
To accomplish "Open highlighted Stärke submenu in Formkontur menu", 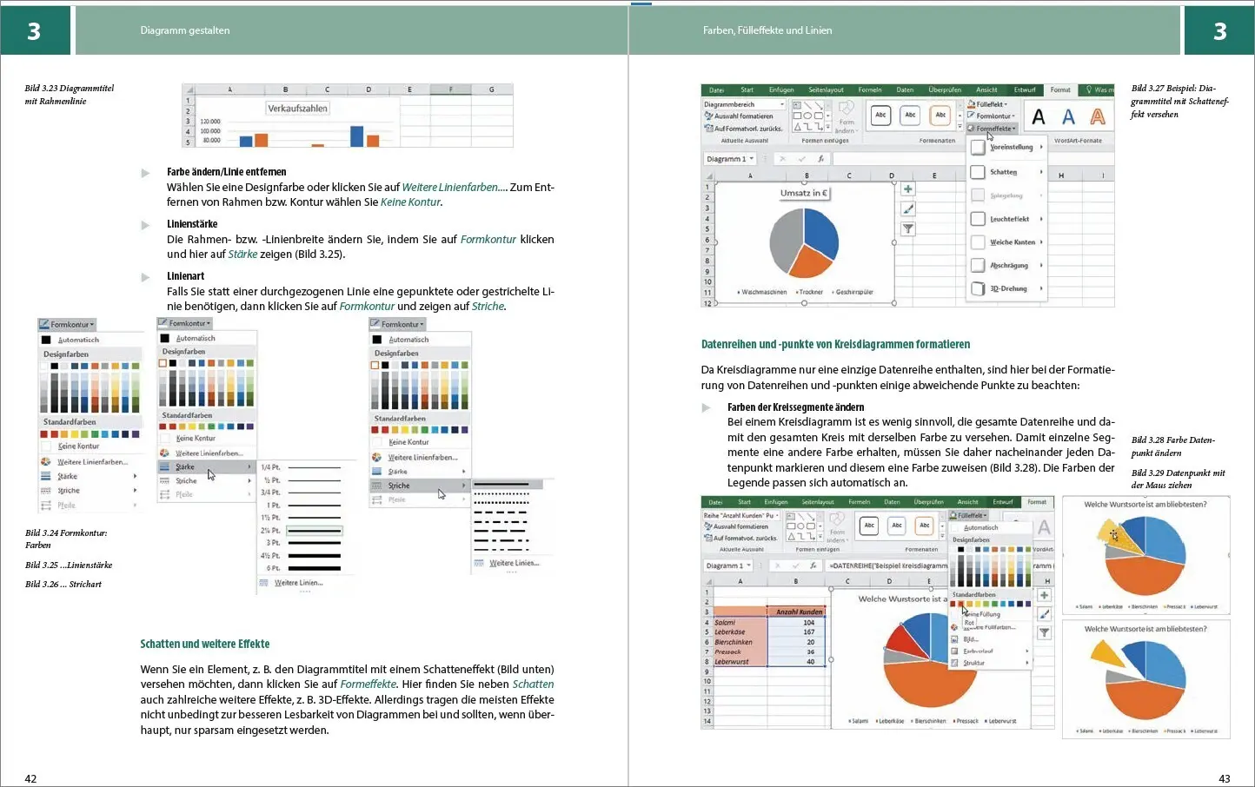I will pyautogui.click(x=207, y=466).
